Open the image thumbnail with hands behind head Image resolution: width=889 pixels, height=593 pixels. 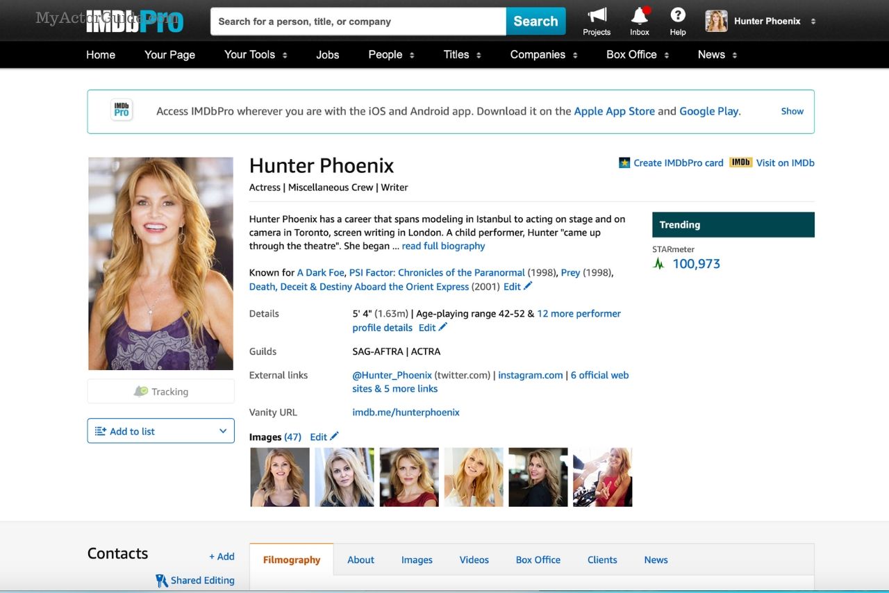point(474,477)
